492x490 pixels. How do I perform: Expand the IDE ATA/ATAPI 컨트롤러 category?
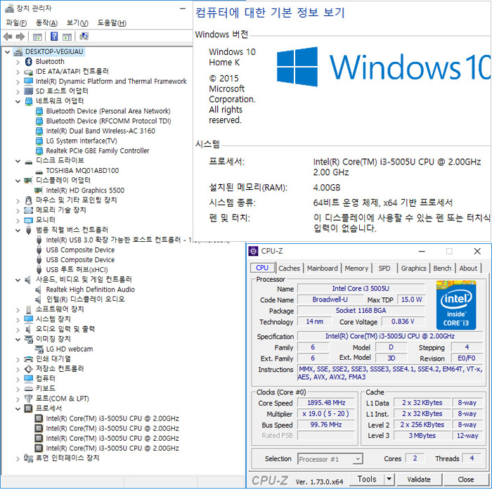click(18, 72)
